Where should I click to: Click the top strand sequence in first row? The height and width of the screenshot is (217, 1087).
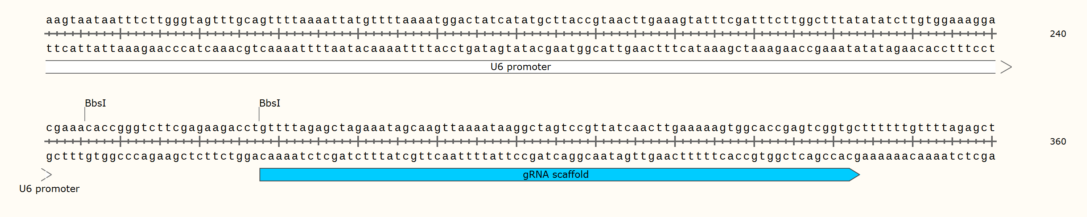point(521,20)
